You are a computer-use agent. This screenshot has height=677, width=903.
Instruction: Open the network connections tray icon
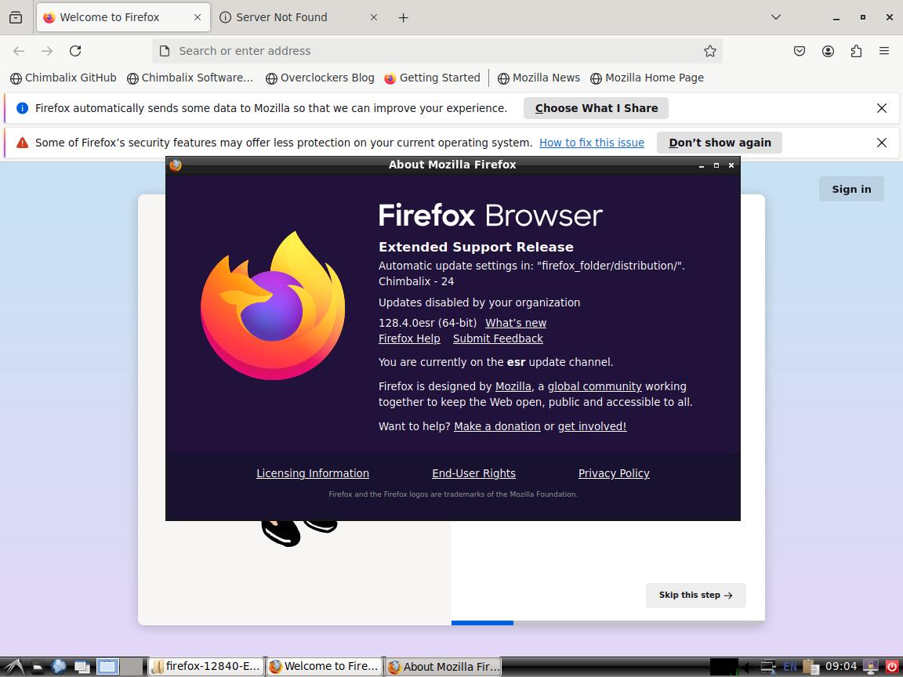[768, 667]
